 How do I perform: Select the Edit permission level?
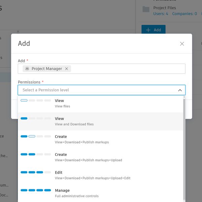click(x=101, y=175)
